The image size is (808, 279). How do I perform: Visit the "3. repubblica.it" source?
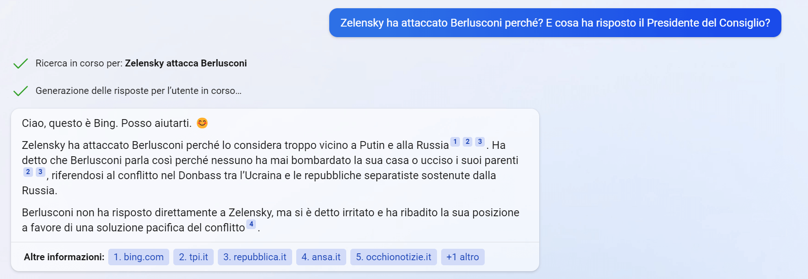(255, 257)
